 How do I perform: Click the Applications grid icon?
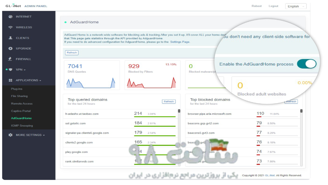11,80
